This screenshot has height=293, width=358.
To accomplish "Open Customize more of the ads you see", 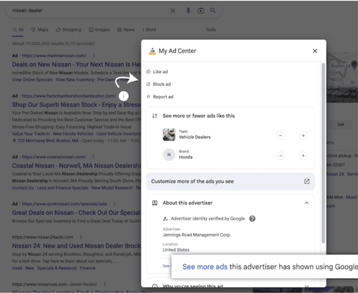I will [x=230, y=181].
